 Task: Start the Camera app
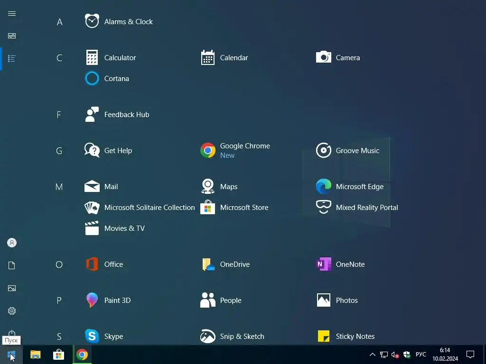338,57
